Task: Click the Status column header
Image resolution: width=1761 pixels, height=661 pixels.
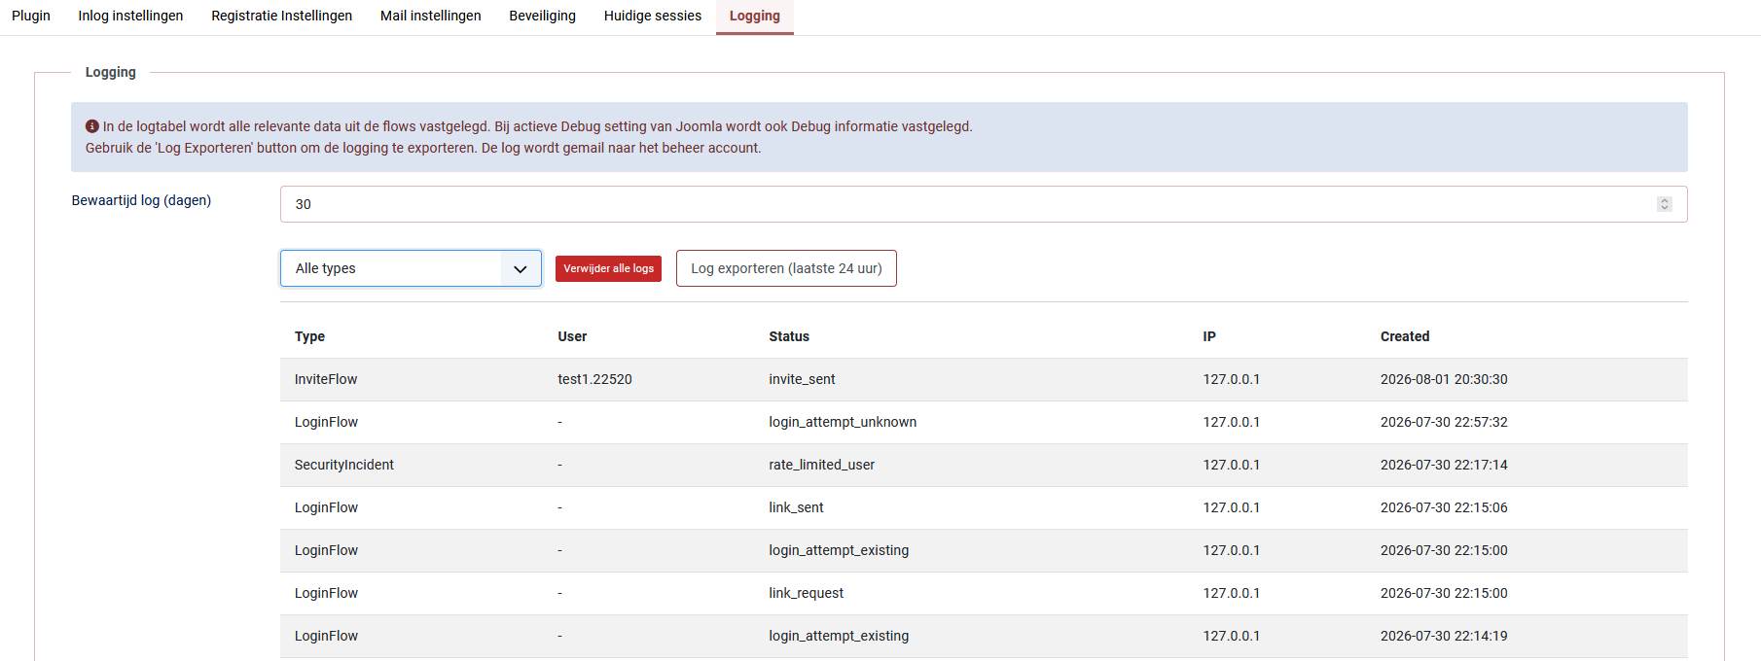Action: coord(789,336)
